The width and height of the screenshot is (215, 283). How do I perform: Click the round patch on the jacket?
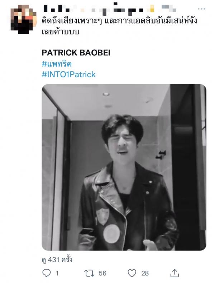(111, 234)
